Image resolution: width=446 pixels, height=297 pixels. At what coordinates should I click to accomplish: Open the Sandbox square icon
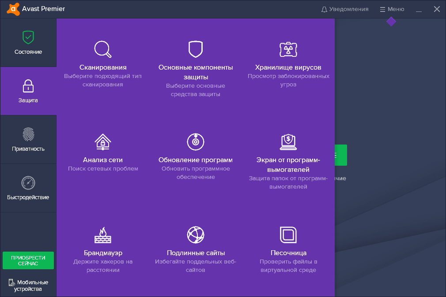point(288,235)
